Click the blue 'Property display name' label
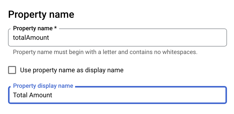 coord(43,86)
